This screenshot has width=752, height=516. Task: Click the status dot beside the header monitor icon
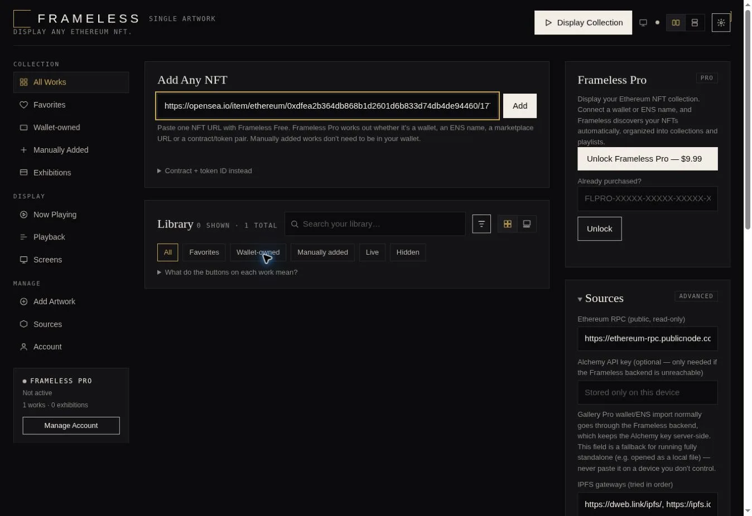tap(657, 23)
